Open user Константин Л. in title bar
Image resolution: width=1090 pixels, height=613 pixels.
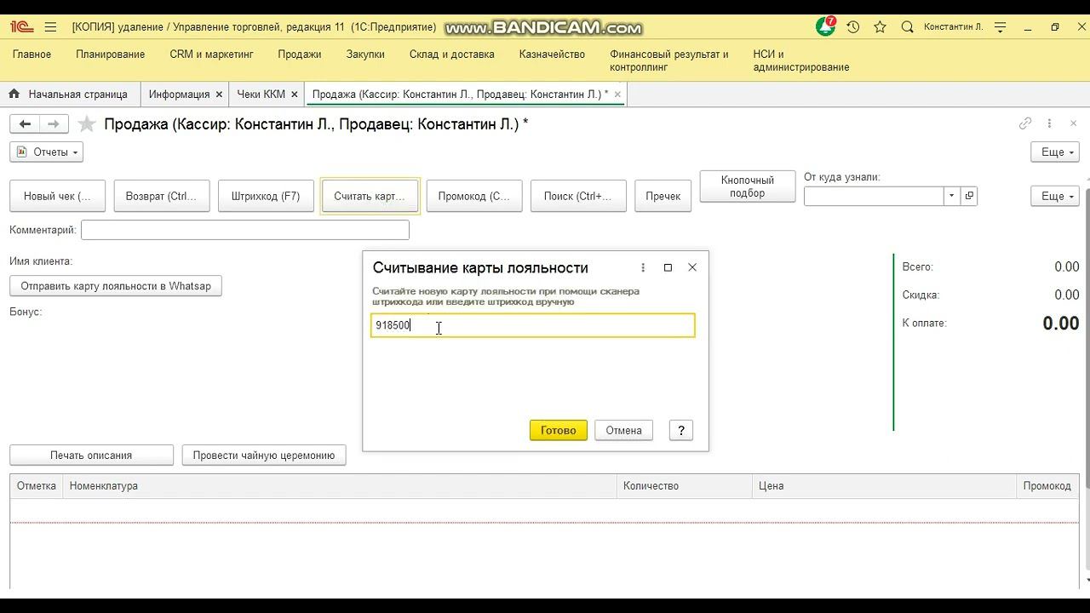tap(953, 27)
